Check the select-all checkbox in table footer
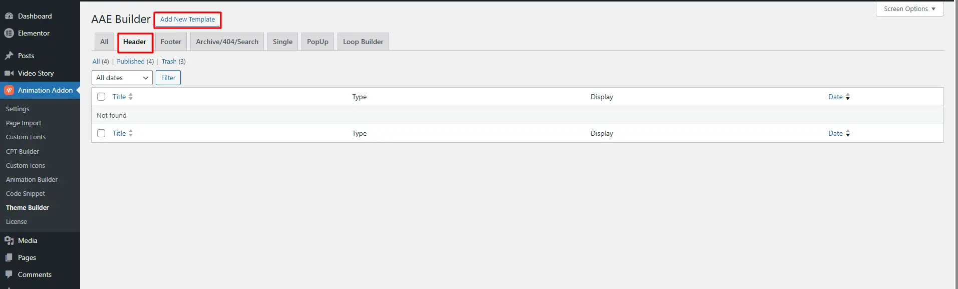Image resolution: width=958 pixels, height=289 pixels. (x=101, y=133)
